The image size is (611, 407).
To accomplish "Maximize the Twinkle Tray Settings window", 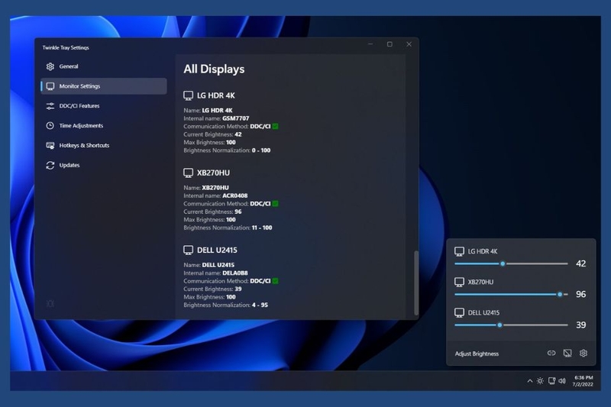I will [390, 44].
